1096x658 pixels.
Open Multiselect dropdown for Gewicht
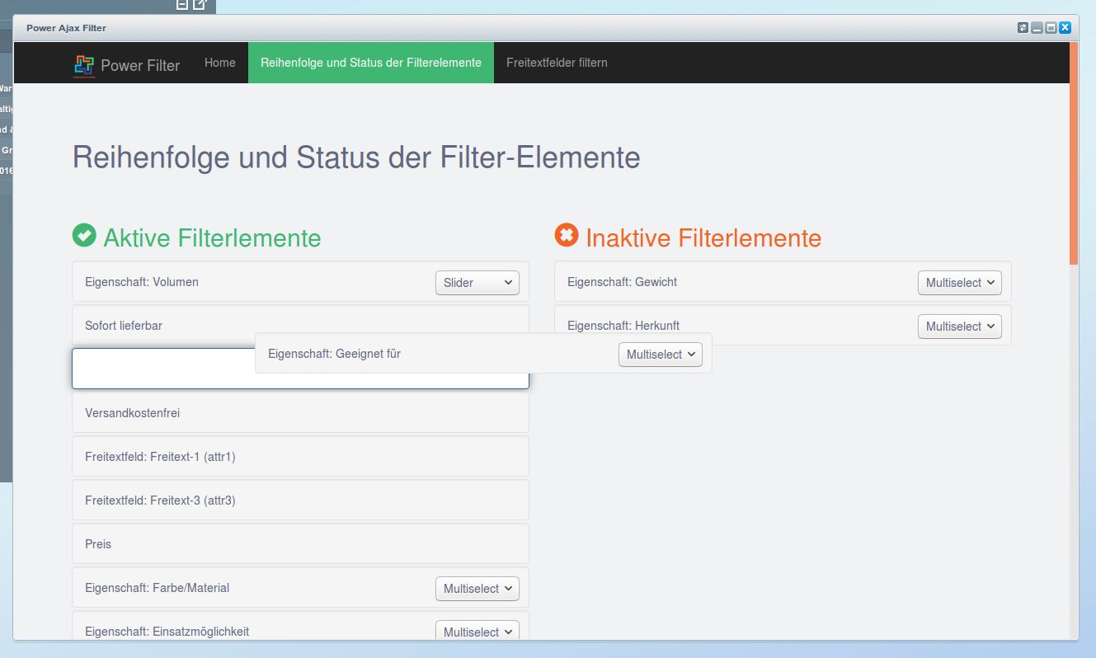pyautogui.click(x=960, y=283)
